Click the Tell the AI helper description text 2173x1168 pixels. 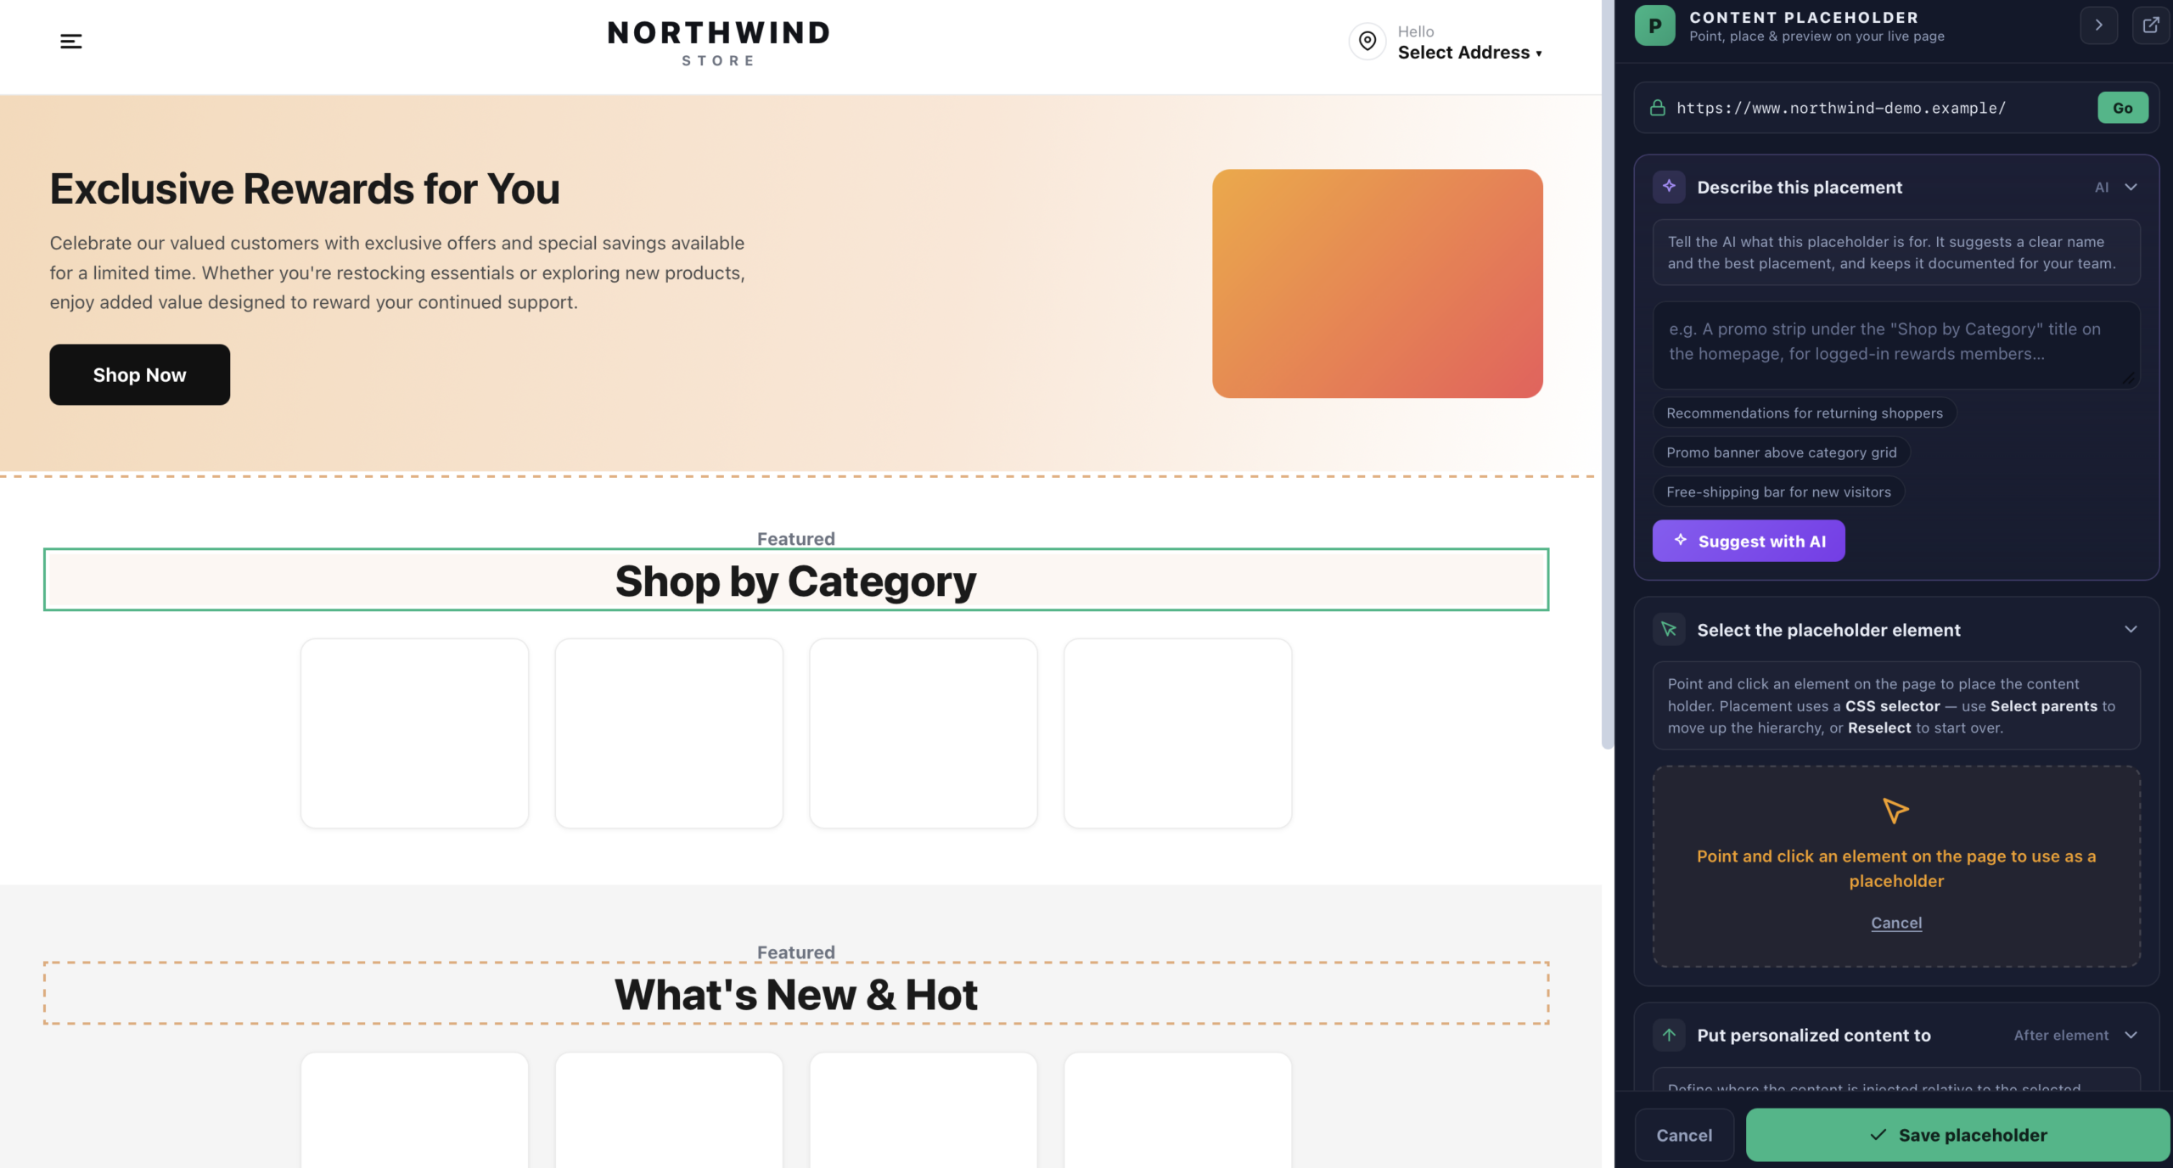1892,252
